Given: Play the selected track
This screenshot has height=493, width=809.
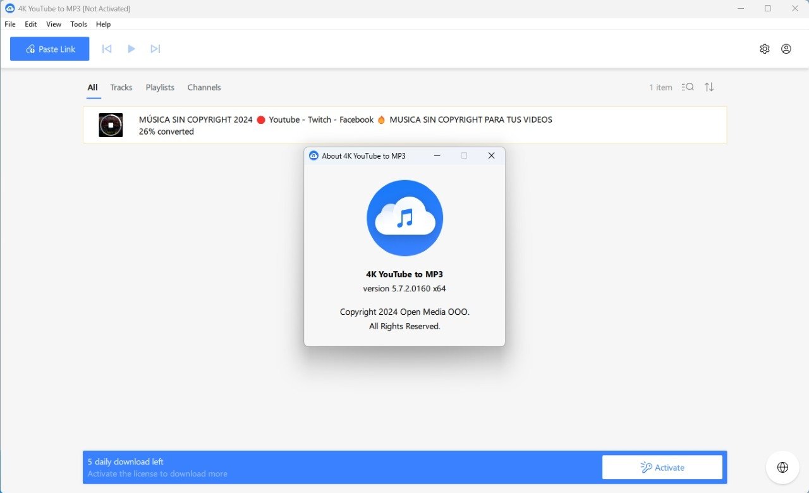Looking at the screenshot, I should (x=131, y=49).
